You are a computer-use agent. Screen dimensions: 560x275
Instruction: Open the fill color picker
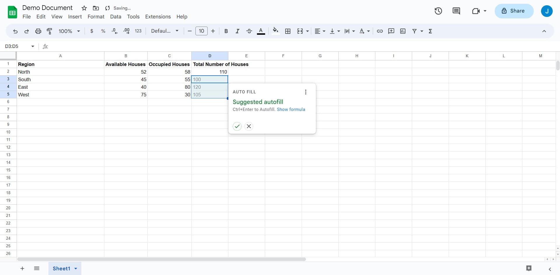click(x=275, y=31)
